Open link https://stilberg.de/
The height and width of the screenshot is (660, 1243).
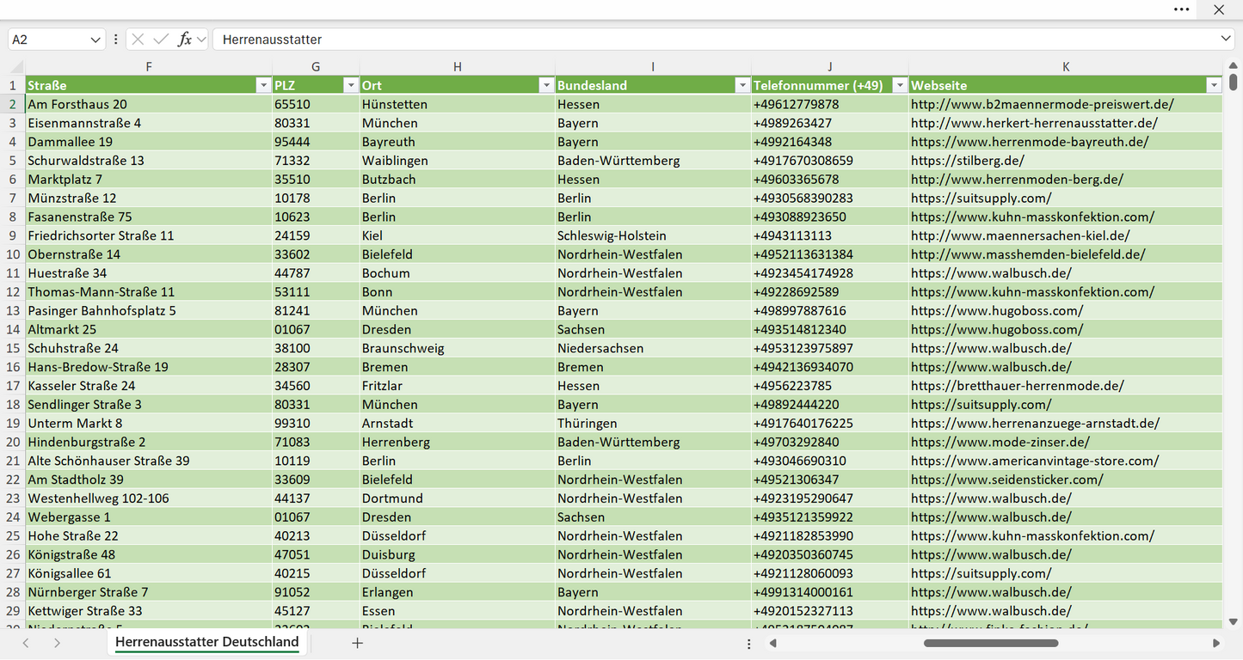pos(968,161)
